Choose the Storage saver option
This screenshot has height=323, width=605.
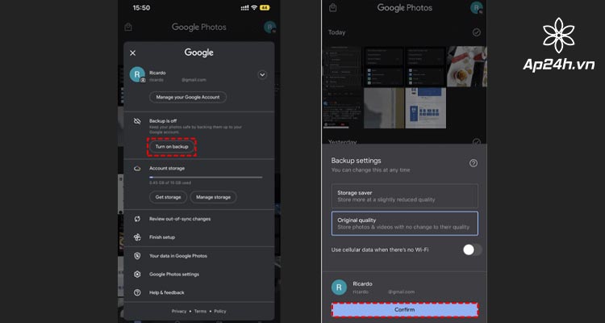click(405, 196)
